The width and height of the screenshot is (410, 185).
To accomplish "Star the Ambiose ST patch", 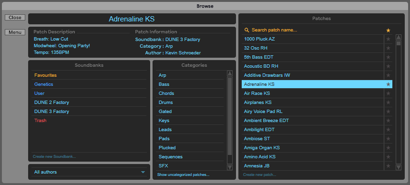I will click(x=388, y=139).
